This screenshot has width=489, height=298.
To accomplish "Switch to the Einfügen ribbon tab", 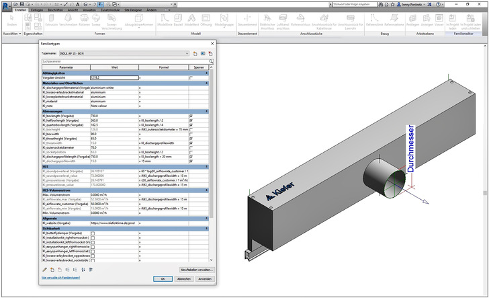I will (x=37, y=10).
